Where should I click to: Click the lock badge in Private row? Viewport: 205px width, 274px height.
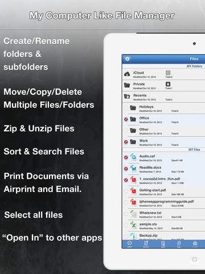tap(168, 84)
